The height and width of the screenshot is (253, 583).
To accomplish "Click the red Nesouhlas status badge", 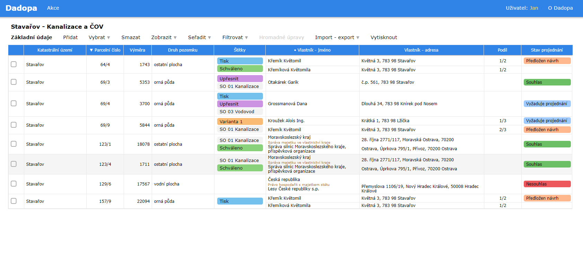I will [547, 184].
